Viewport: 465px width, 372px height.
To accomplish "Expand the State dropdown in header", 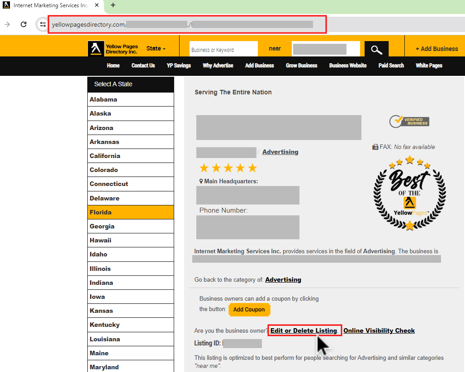I will coord(156,49).
